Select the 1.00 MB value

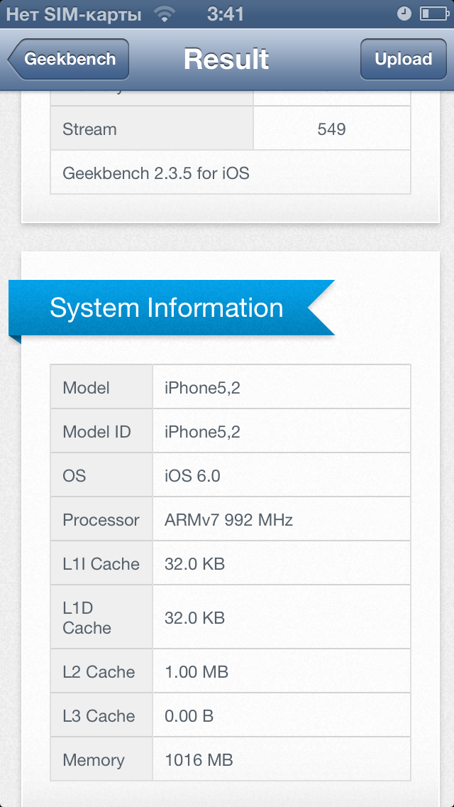[196, 671]
